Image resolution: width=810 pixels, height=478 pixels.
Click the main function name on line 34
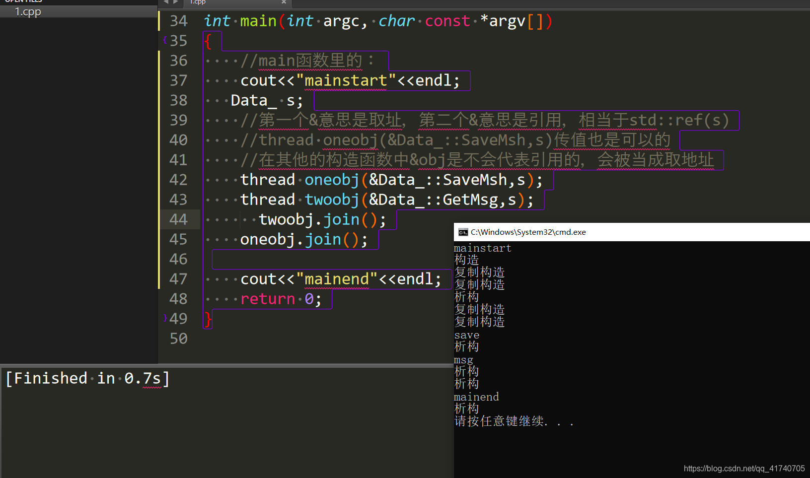pos(258,21)
